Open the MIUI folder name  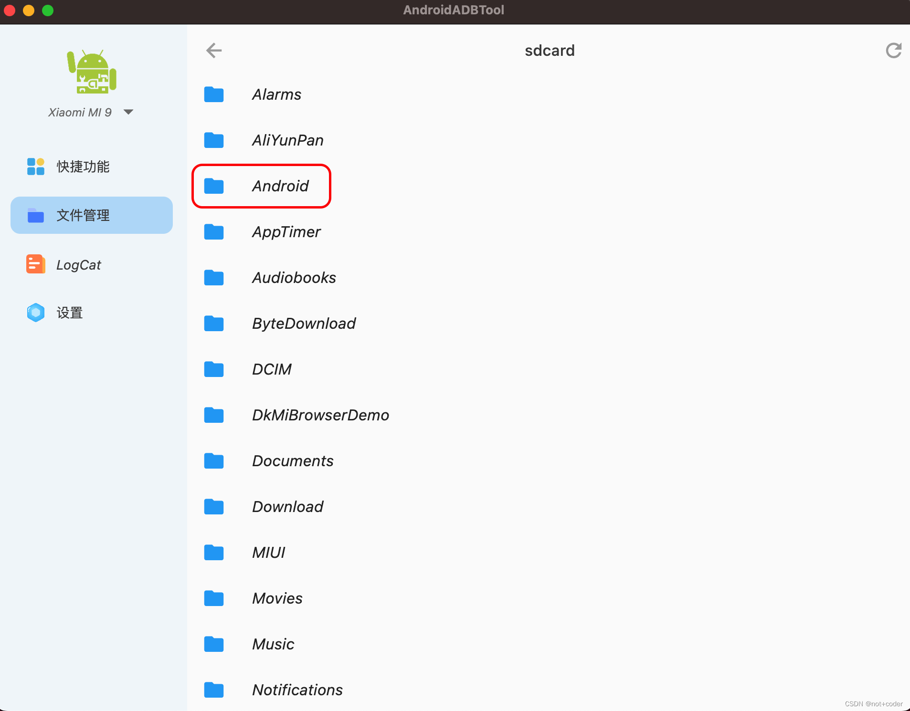269,553
